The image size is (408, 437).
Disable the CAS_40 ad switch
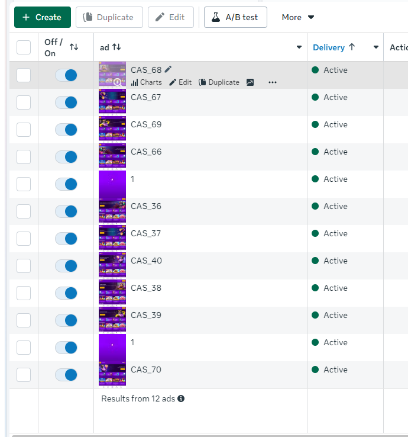point(66,266)
